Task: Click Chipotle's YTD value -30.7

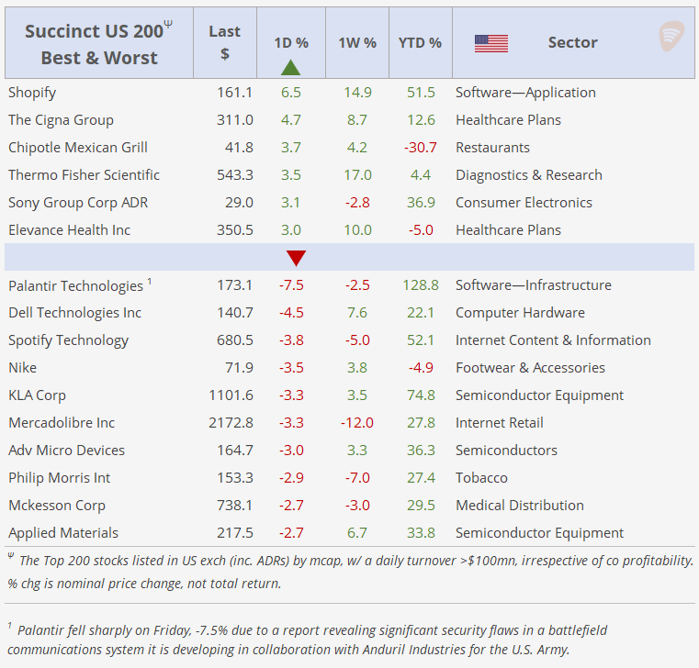Action: [x=421, y=148]
